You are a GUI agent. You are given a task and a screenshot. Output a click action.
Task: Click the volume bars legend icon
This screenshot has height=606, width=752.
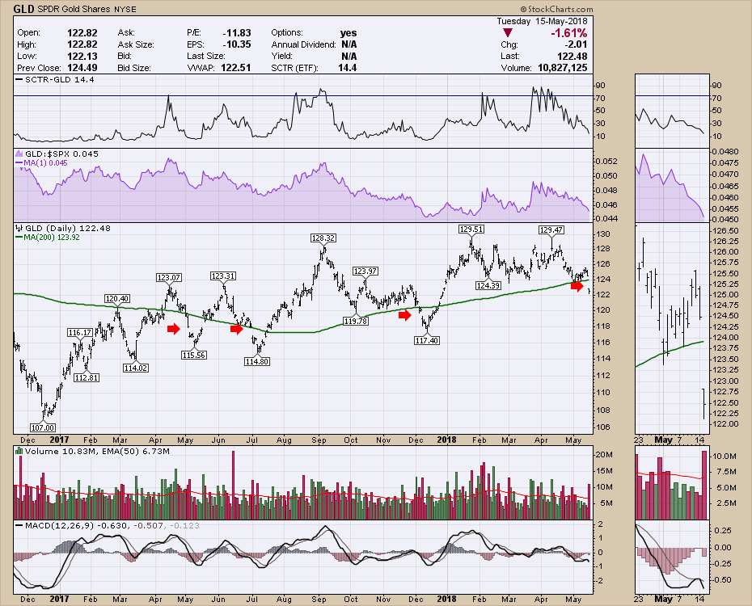pyautogui.click(x=19, y=451)
